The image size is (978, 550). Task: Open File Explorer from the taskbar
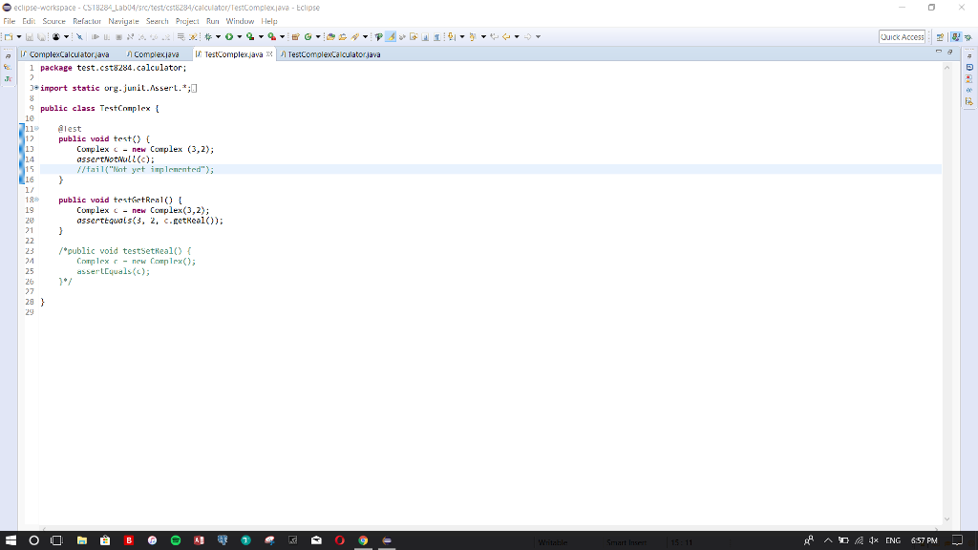82,540
